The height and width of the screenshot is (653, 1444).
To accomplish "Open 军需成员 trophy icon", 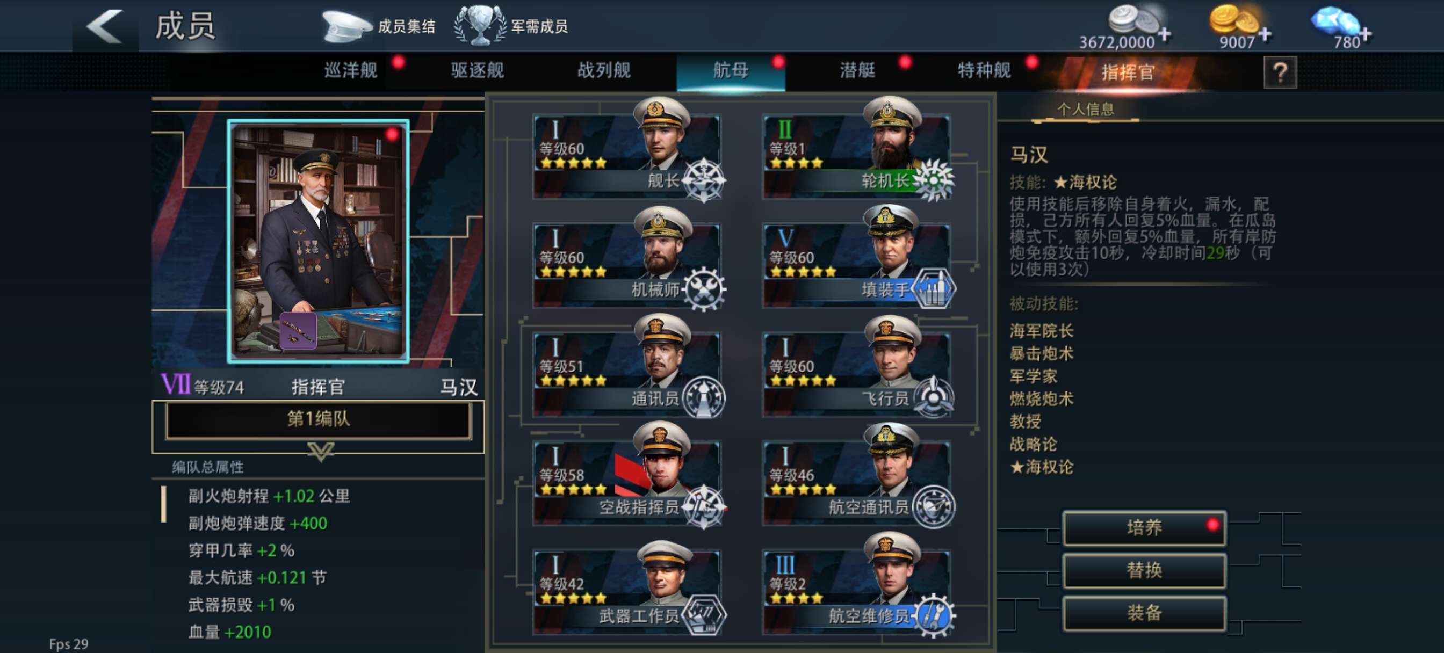I will (x=480, y=26).
